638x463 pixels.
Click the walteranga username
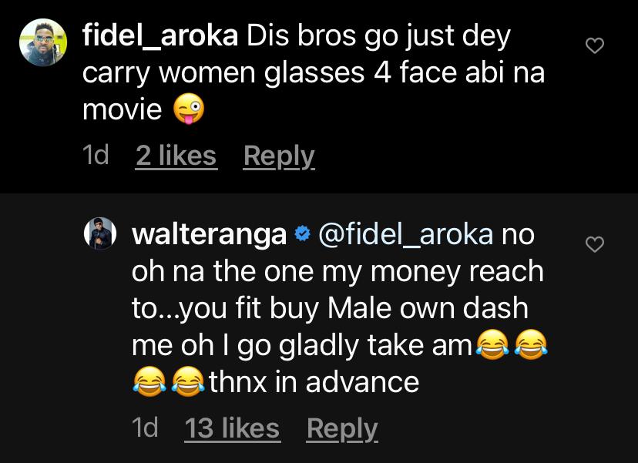210,234
